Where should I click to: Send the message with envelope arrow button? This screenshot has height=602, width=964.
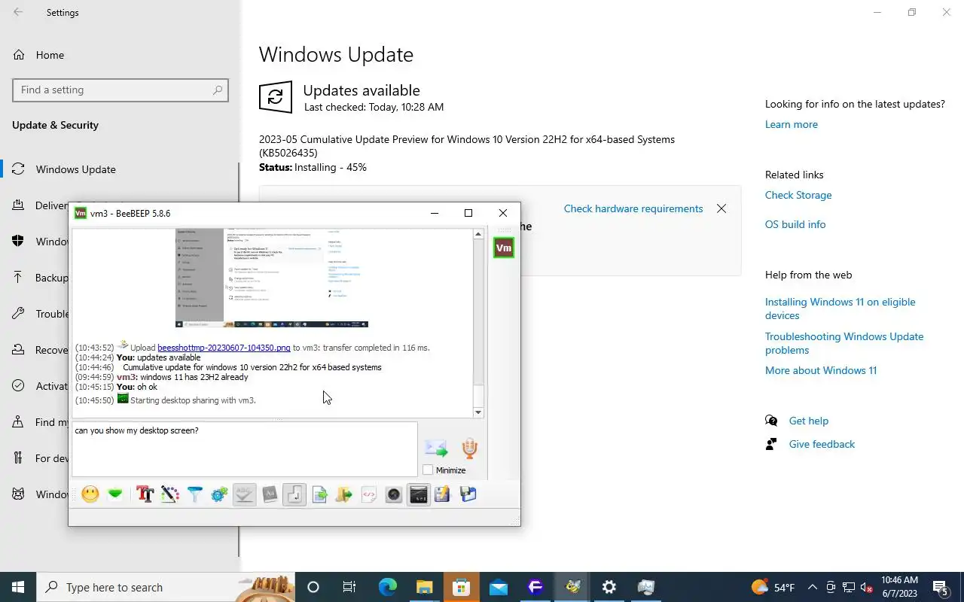coord(436,448)
